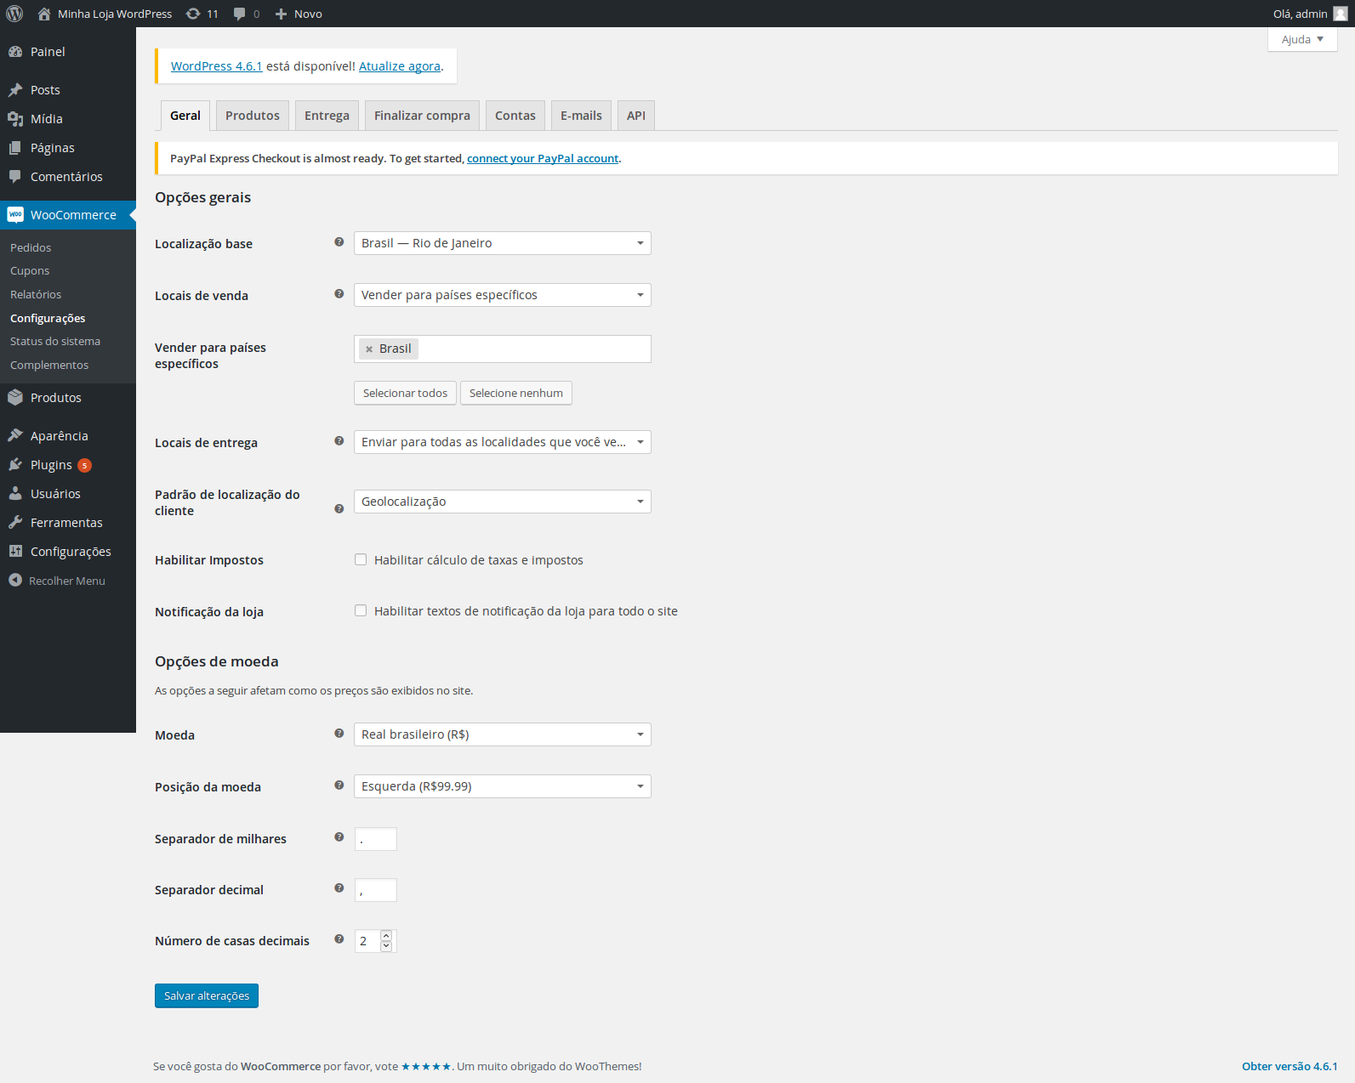Open the Locais de venda dropdown
This screenshot has width=1355, height=1083.
tap(503, 295)
